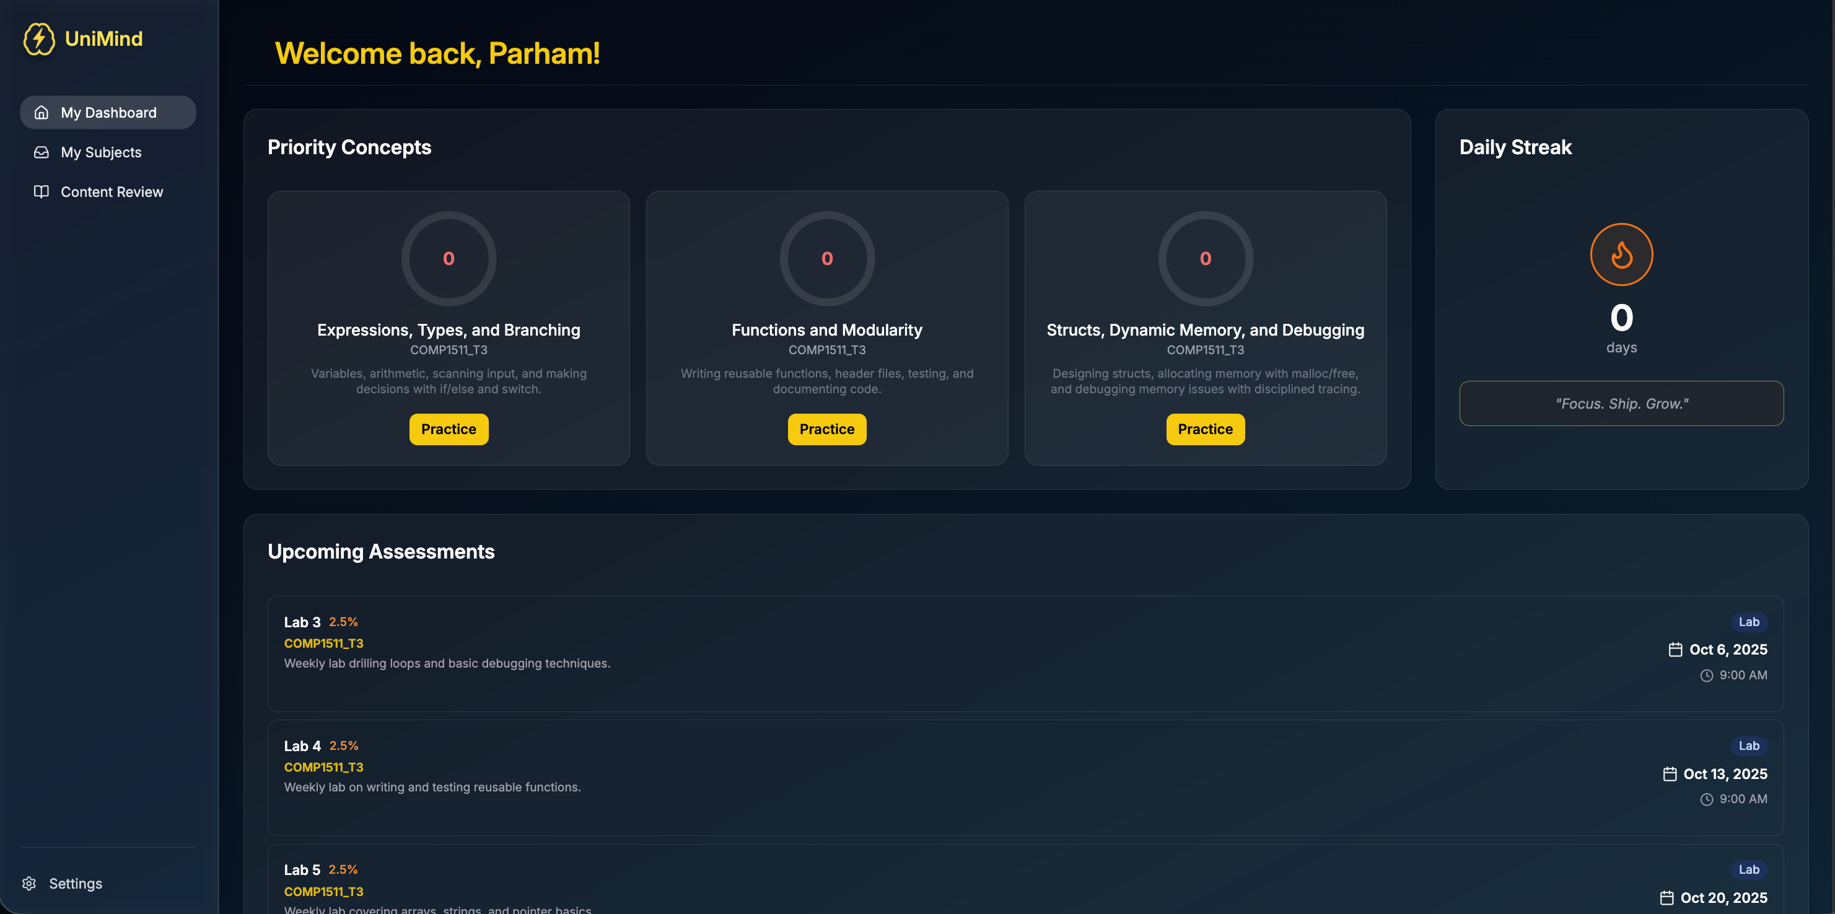Click the calendar icon beside Oct 13, 2025
Viewport: 1835px width, 914px height.
tap(1670, 774)
